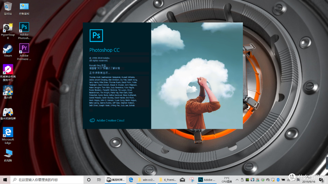This screenshot has height=184, width=328.
Task: Open the Action Center notifications icon
Action: click(322, 180)
